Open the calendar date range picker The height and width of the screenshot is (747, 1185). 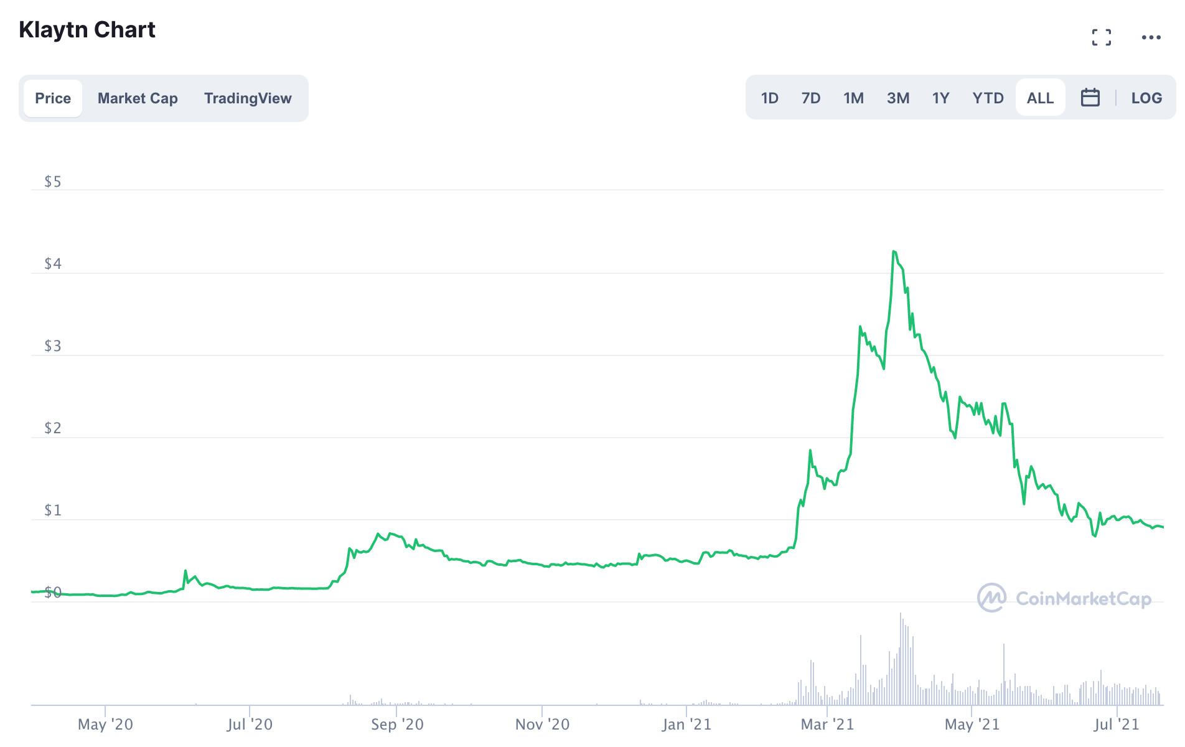[x=1090, y=98]
